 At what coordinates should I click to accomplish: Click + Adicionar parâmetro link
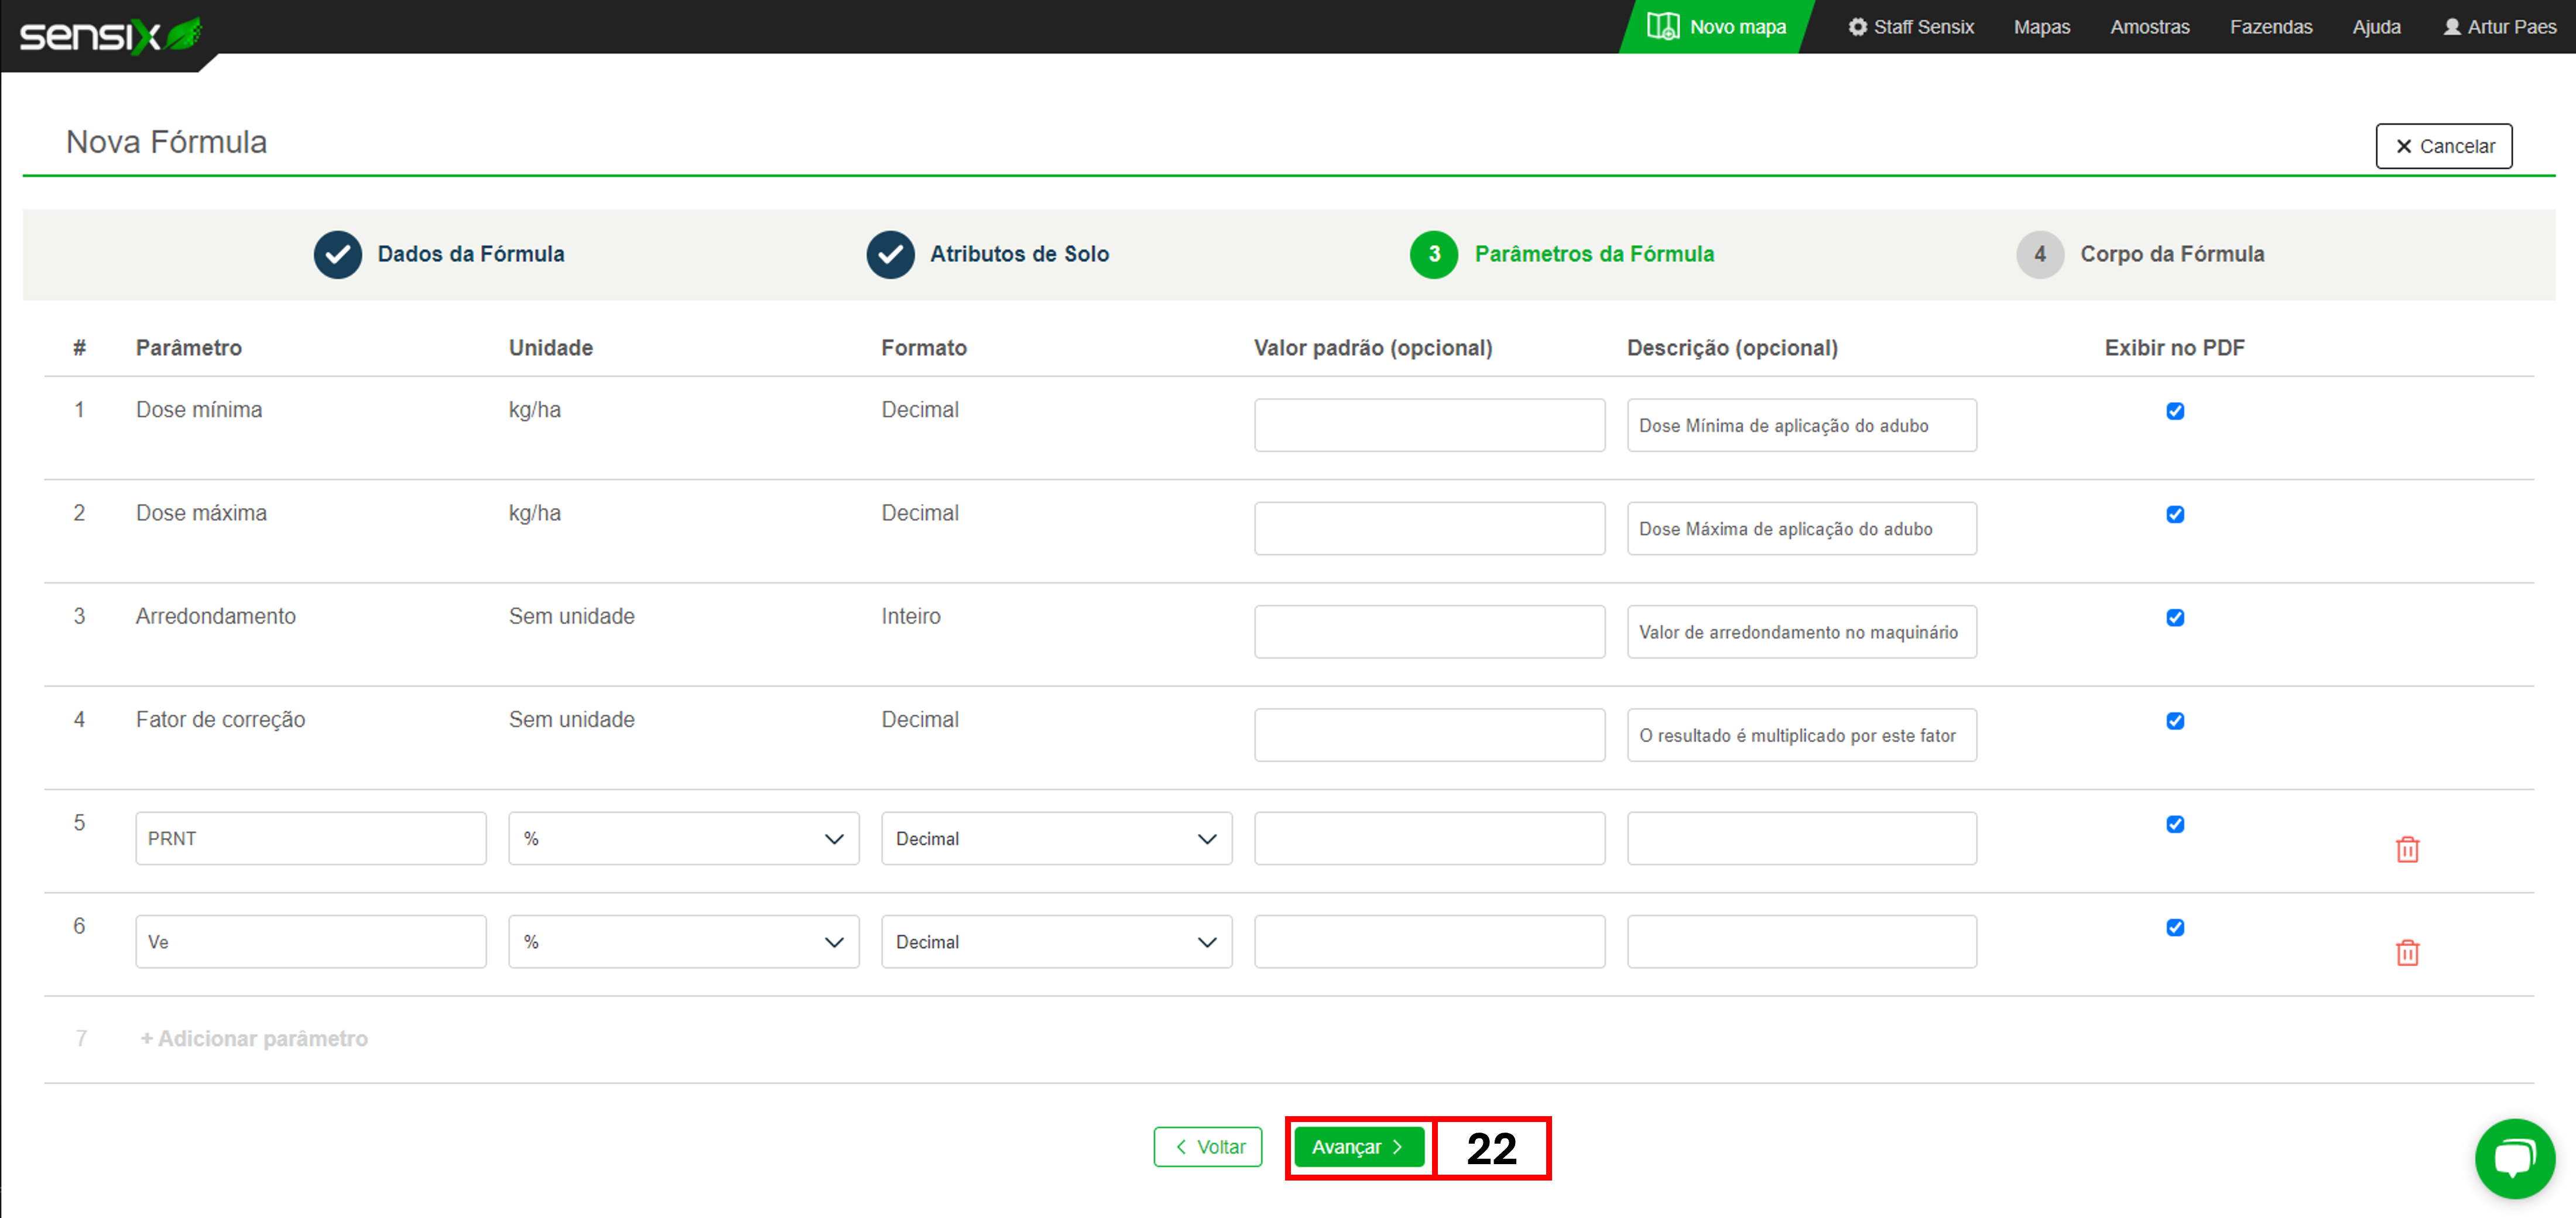(254, 1038)
